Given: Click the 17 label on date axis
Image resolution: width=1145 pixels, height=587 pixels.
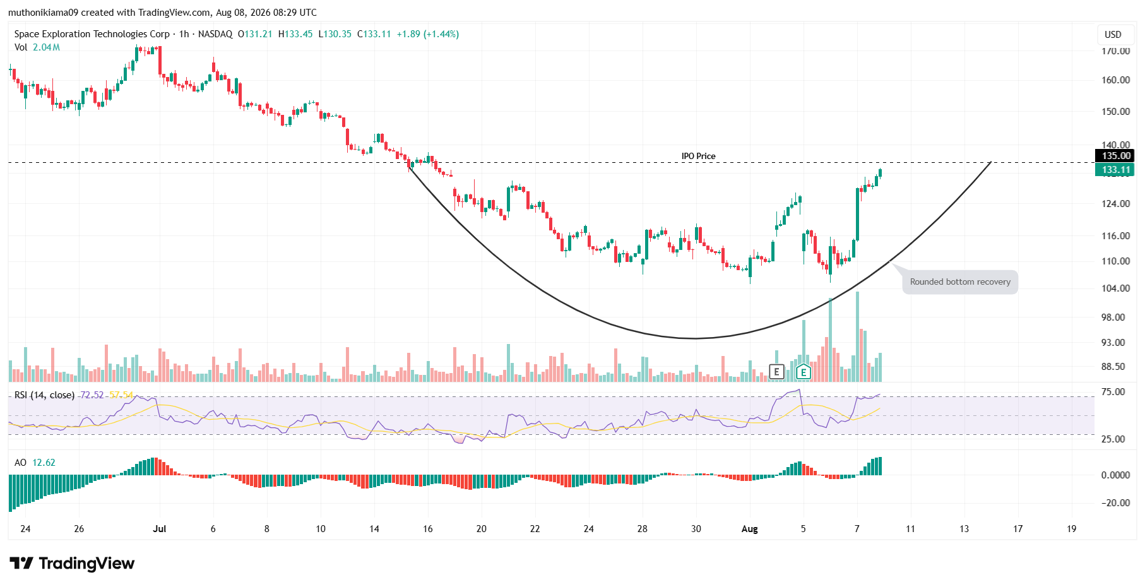Looking at the screenshot, I should 1018,529.
